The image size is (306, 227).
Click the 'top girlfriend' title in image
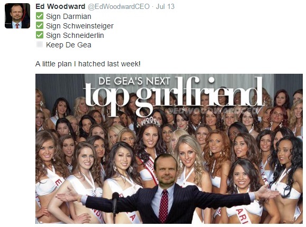coord(173,96)
